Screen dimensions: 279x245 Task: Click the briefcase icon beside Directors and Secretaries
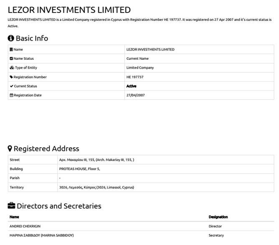tap(11, 206)
